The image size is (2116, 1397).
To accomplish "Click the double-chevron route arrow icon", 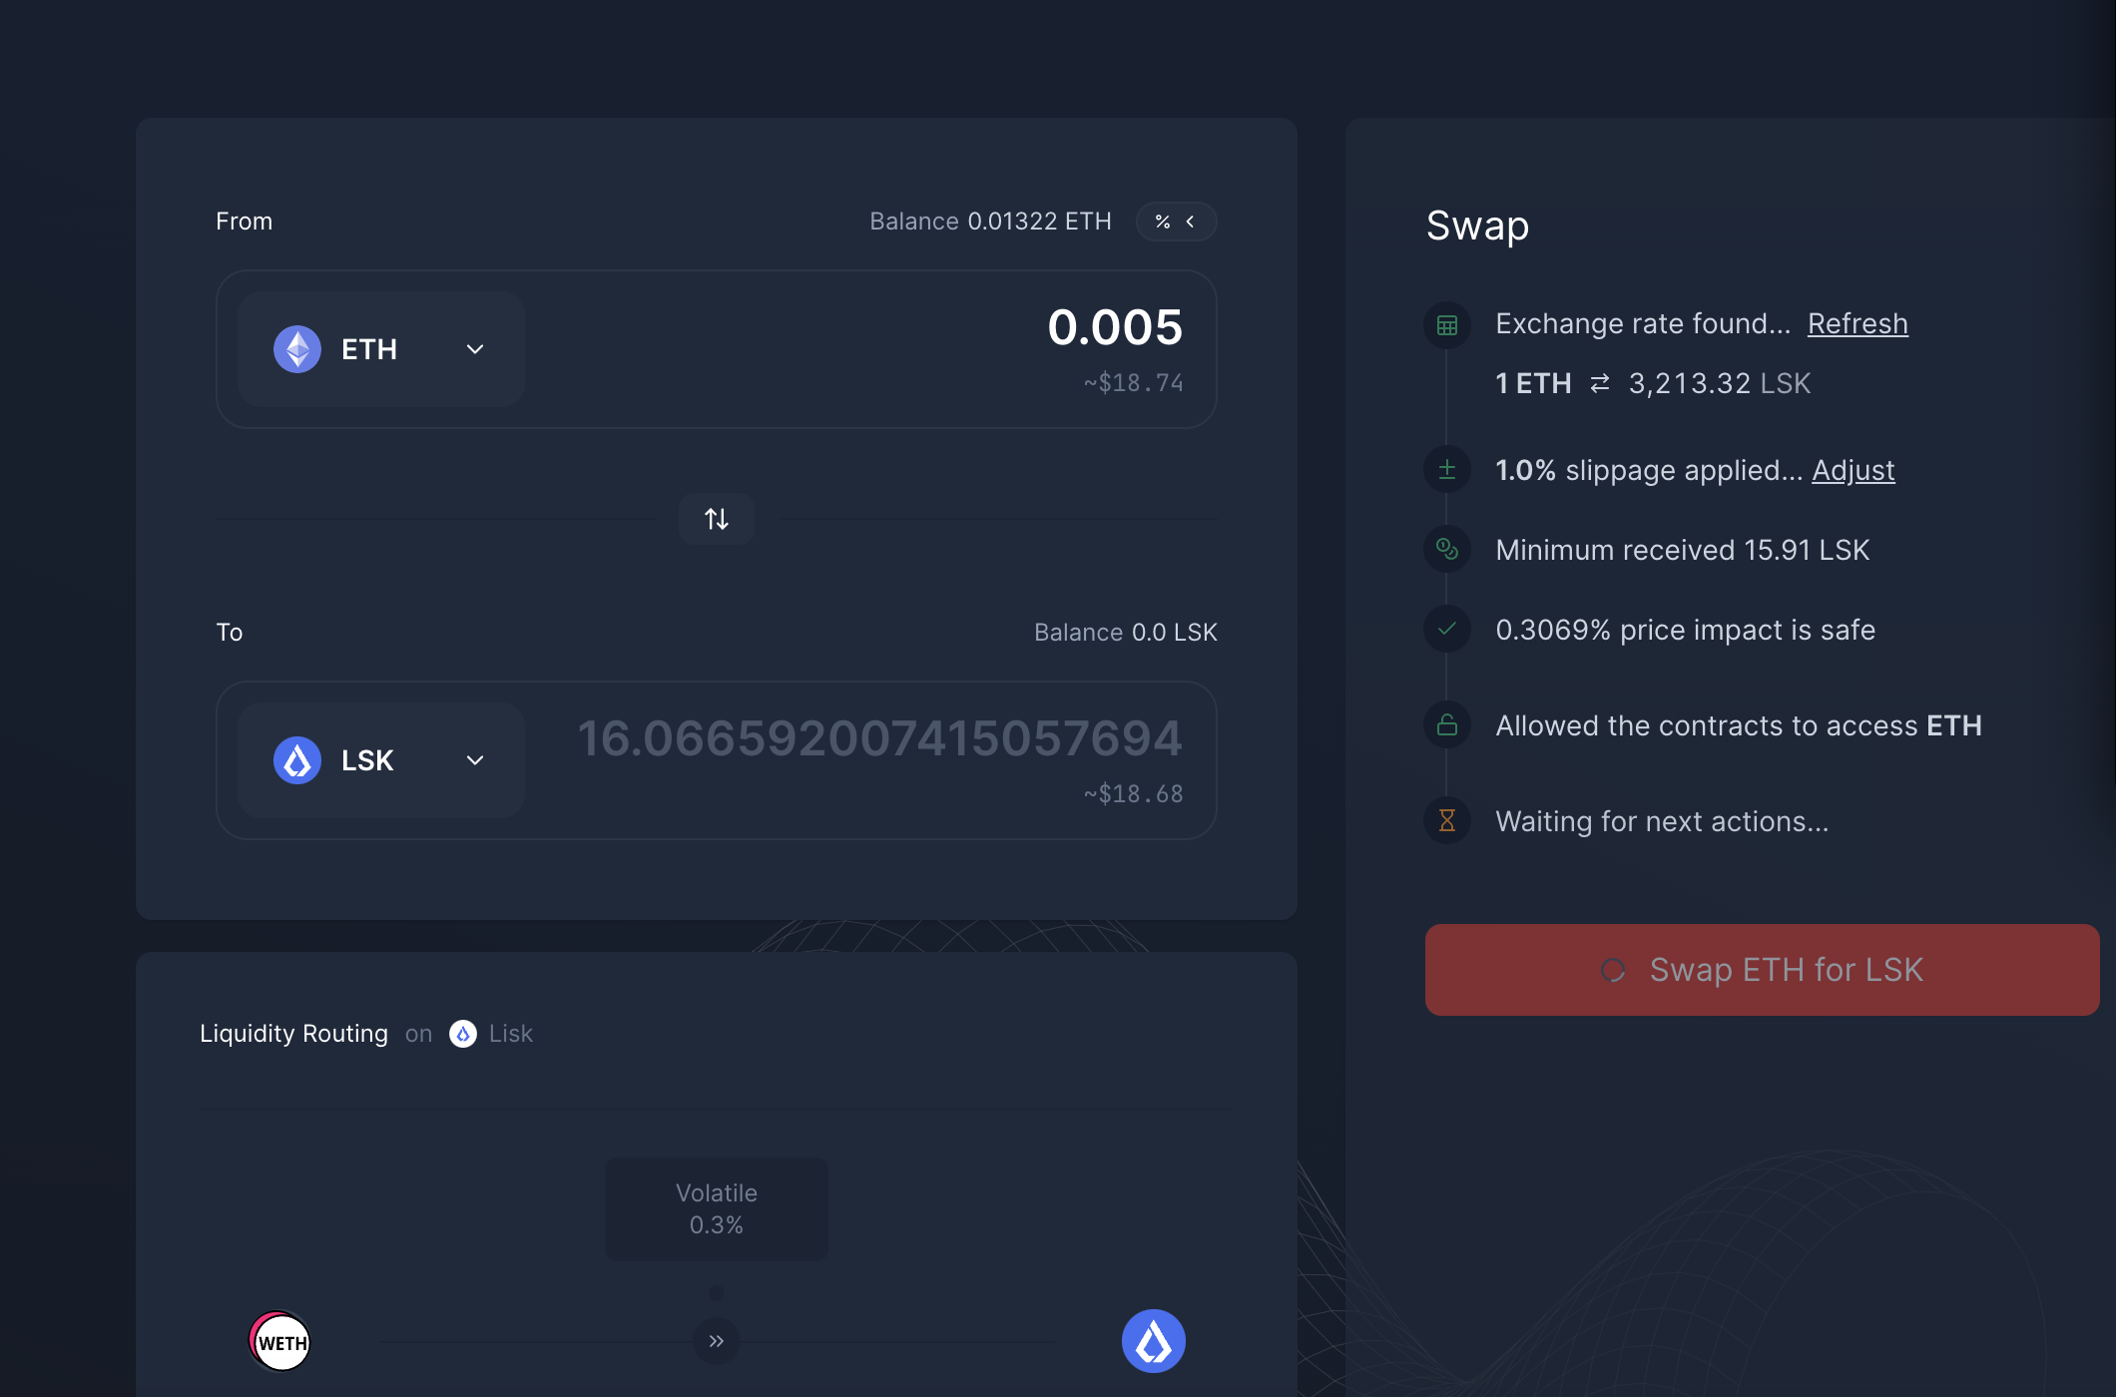I will pyautogui.click(x=716, y=1341).
